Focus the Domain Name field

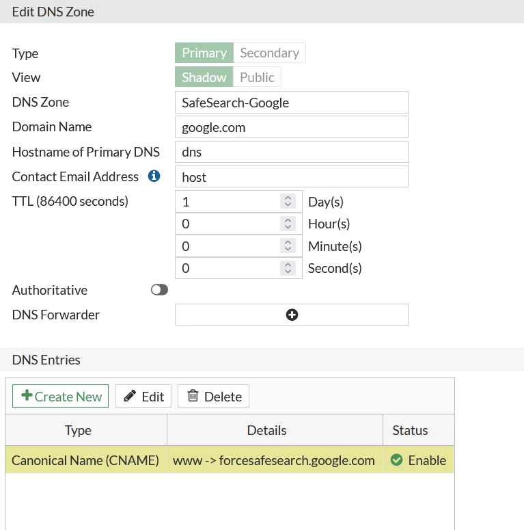pos(292,127)
